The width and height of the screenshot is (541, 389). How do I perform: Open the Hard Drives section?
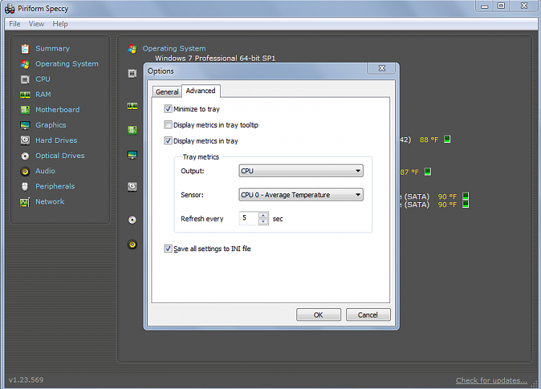click(x=56, y=141)
